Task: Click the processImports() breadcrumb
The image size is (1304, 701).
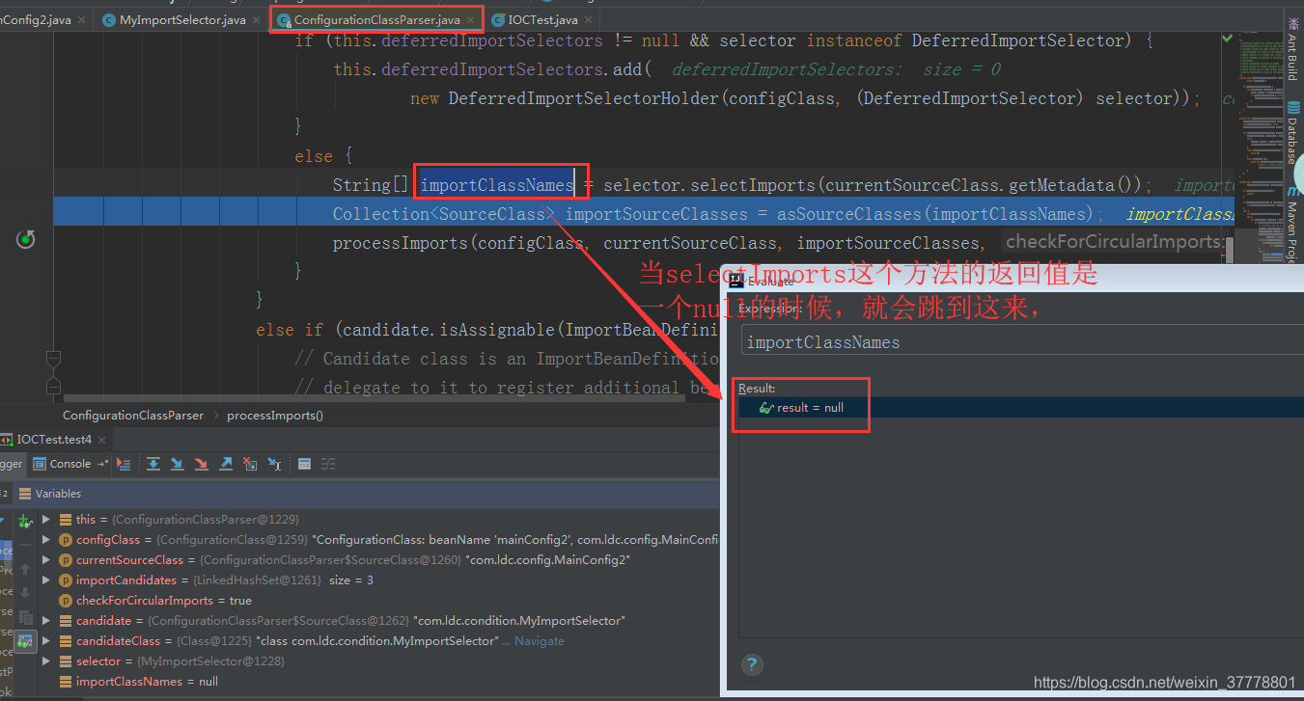Action: coord(275,416)
